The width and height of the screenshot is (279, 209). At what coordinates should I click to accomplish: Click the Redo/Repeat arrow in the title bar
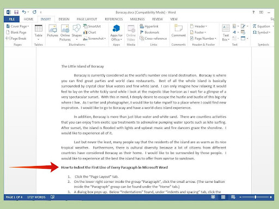(34, 12)
